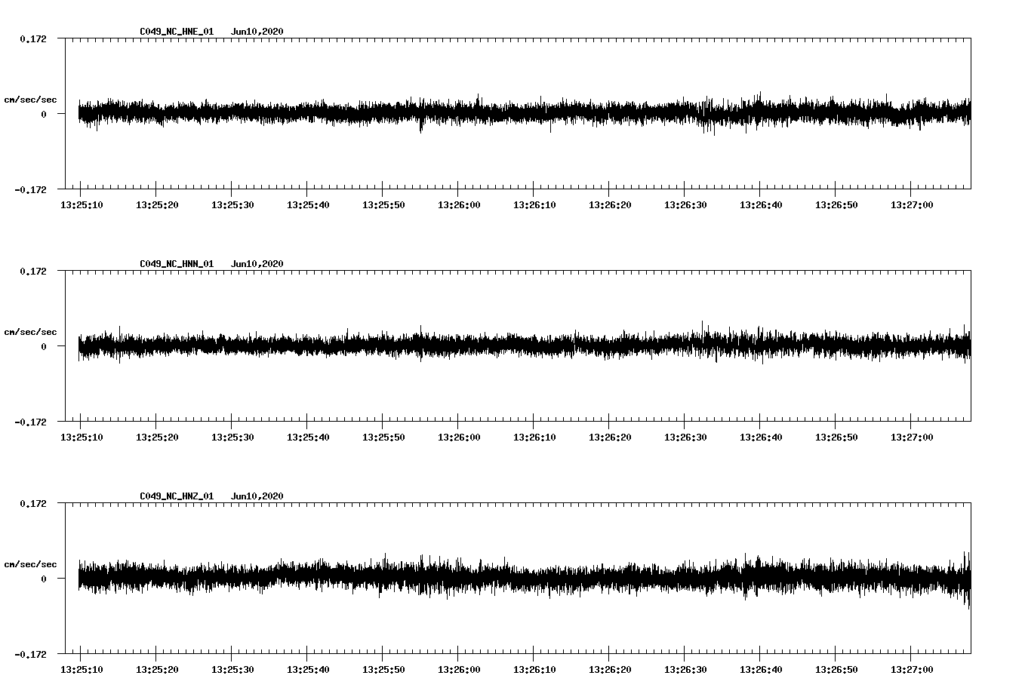This screenshot has height=697, width=1025.
Task: Select the cm/sec/sec unit label on HNN plot
Action: (30, 332)
